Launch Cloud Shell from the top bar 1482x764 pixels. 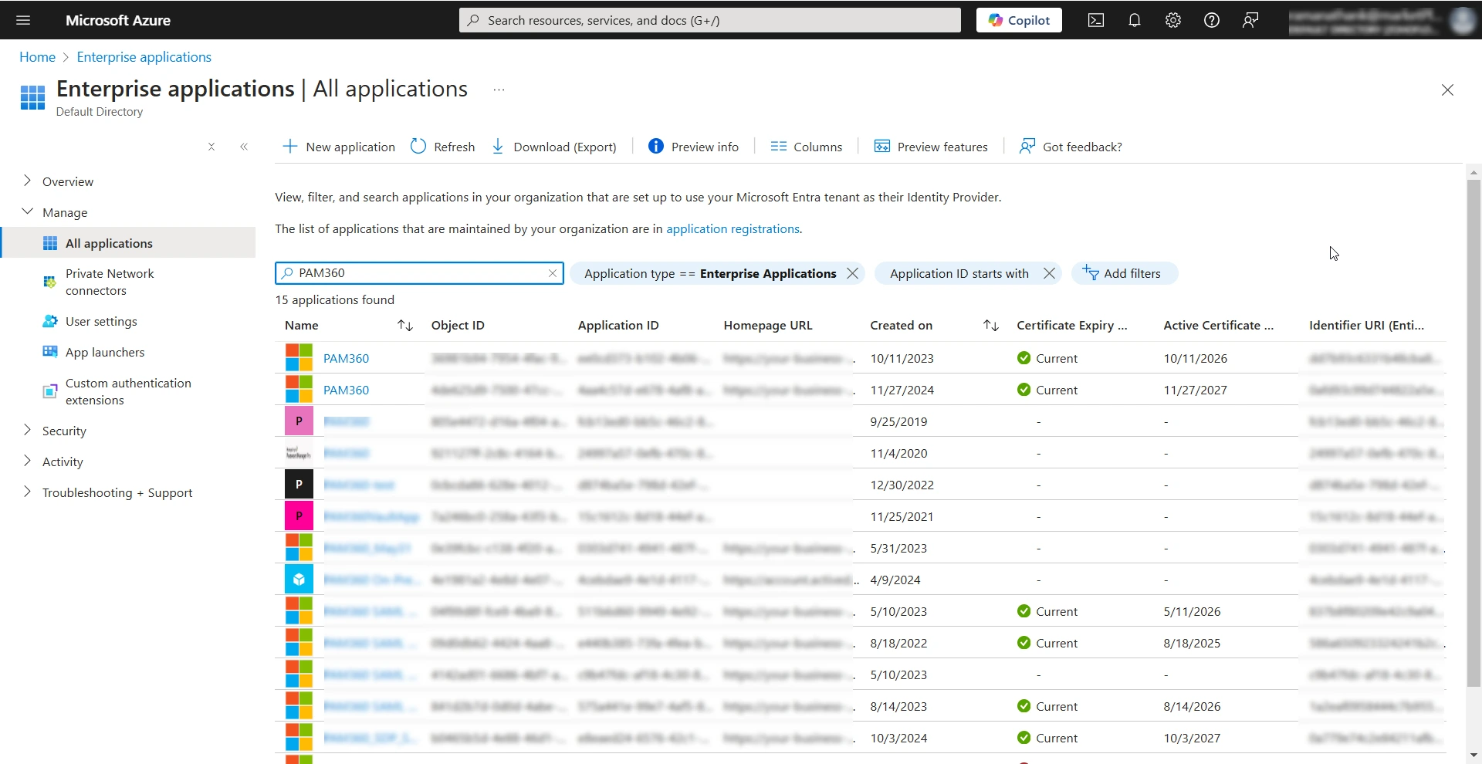[1096, 20]
